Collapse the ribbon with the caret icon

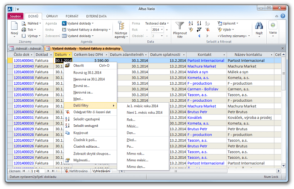pos(277,16)
